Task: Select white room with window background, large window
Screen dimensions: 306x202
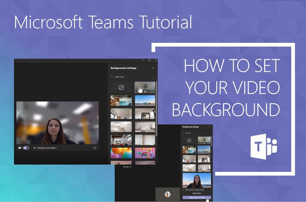Action: (121, 114)
